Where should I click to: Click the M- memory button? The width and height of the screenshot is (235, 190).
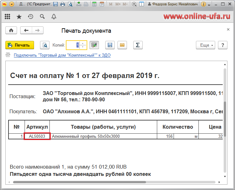point(125,4)
